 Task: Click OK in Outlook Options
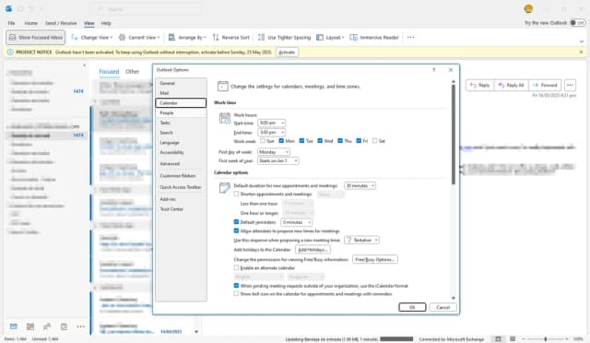[x=412, y=307]
